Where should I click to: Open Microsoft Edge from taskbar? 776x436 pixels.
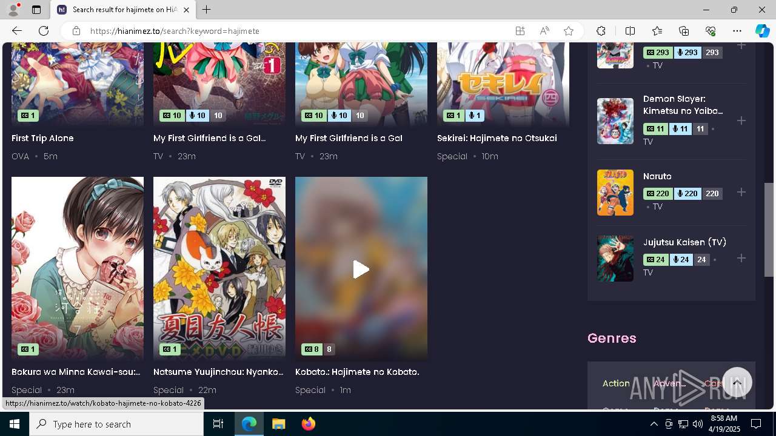click(249, 424)
